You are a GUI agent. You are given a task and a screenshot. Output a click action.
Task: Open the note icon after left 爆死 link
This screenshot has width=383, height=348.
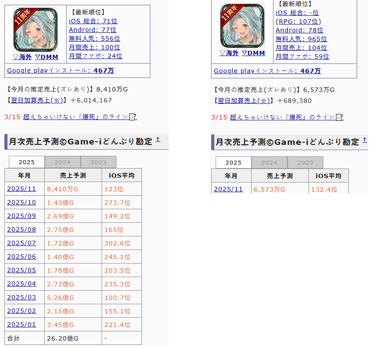point(132,117)
